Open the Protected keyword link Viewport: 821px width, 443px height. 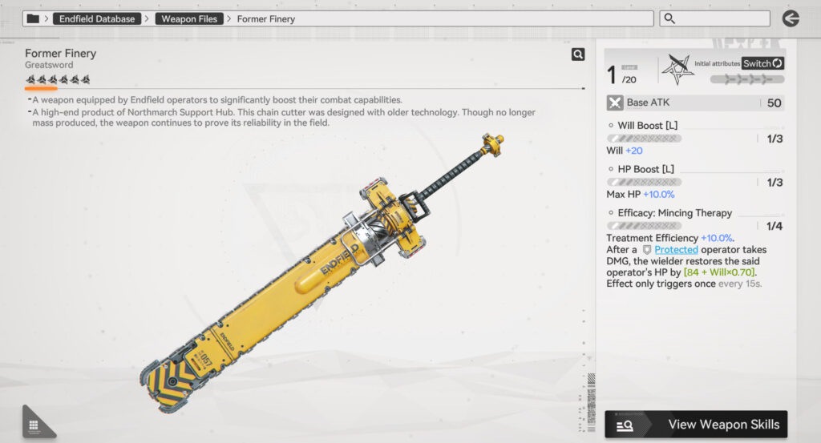[x=676, y=250]
